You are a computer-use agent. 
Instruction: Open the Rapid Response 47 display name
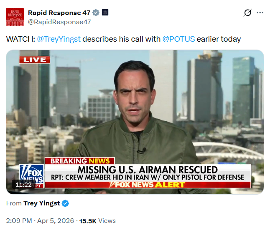click(x=59, y=12)
